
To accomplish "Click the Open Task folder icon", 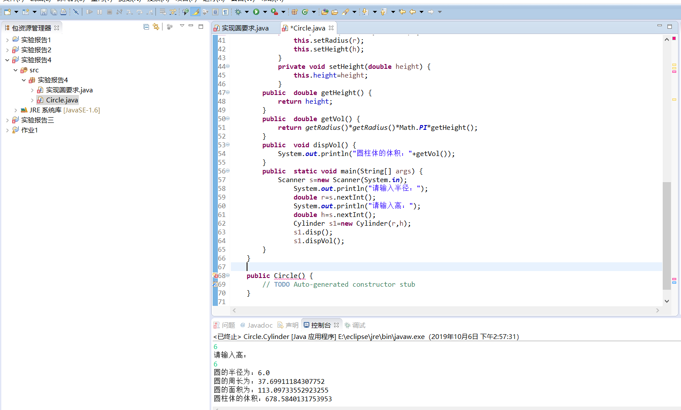I will click(335, 12).
